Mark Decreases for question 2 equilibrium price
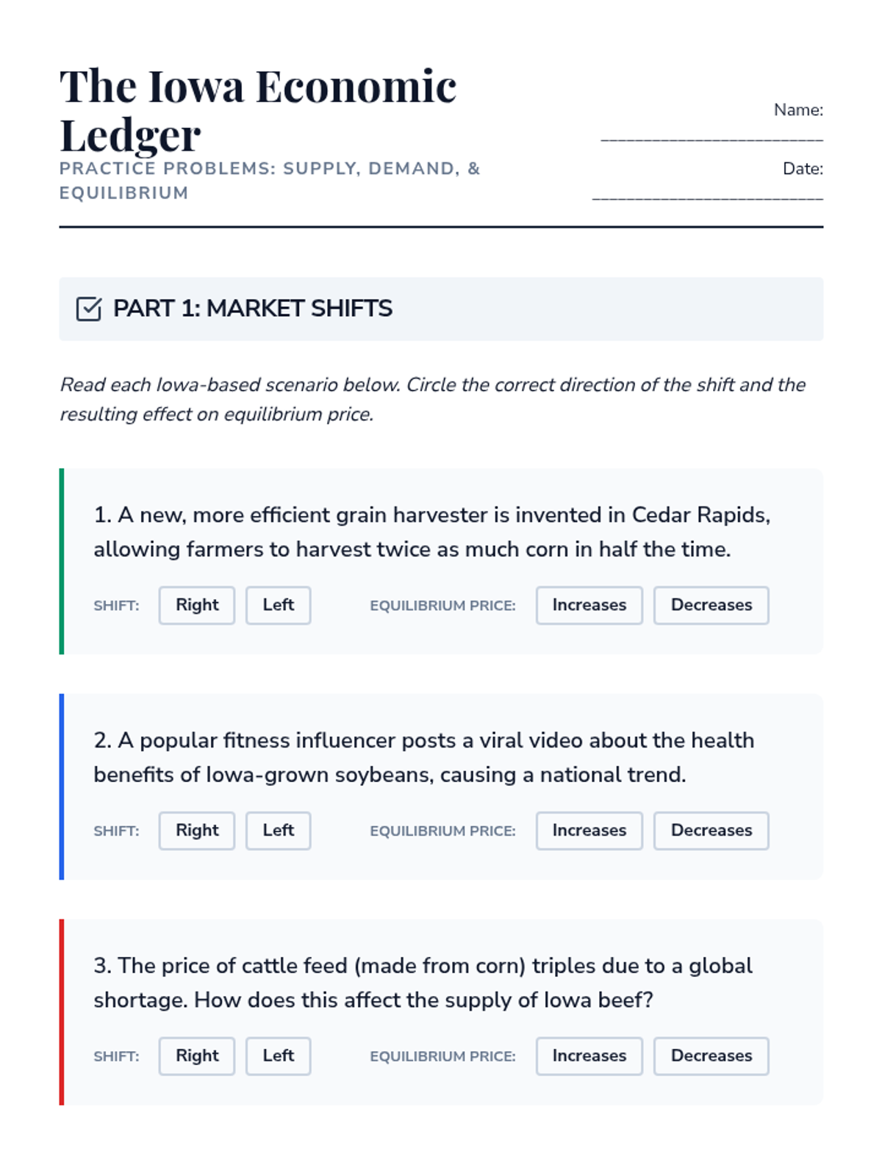Image resolution: width=882 pixels, height=1176 pixels. (x=711, y=831)
